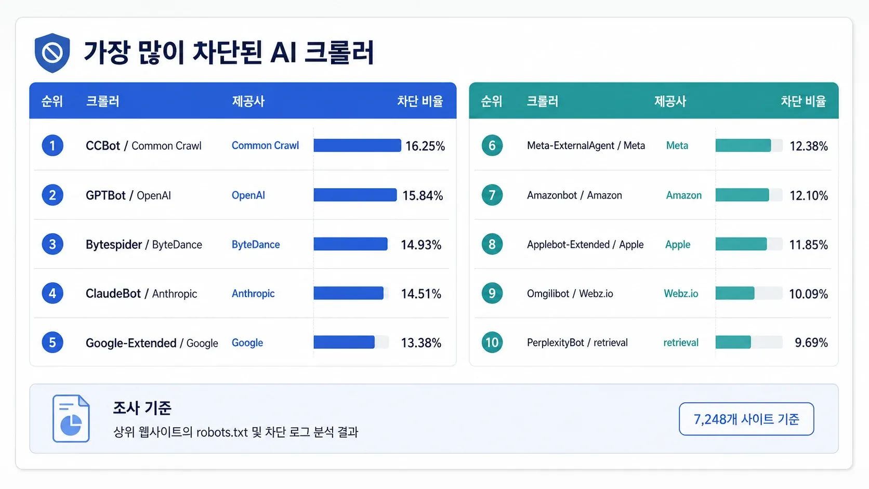Select the rank 6 number badge
This screenshot has height=489, width=869.
pyautogui.click(x=492, y=146)
